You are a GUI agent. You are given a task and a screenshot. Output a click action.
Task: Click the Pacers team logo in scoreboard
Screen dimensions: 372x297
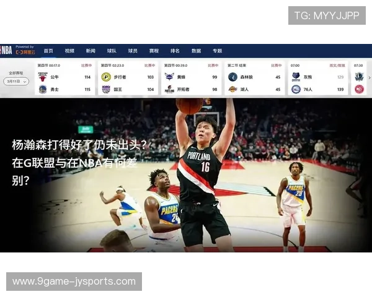[x=106, y=77]
